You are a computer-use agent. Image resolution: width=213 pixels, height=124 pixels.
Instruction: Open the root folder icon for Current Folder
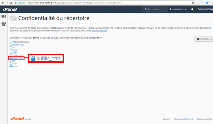(11, 42)
